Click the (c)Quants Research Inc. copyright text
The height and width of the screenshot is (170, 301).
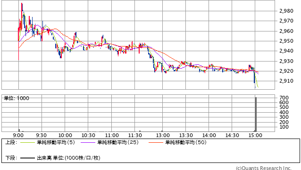264,168
